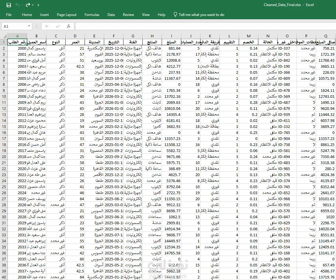Click cell containing ID-337
Image resolution: width=336 pixels, height=280 pixels.
point(287,48)
